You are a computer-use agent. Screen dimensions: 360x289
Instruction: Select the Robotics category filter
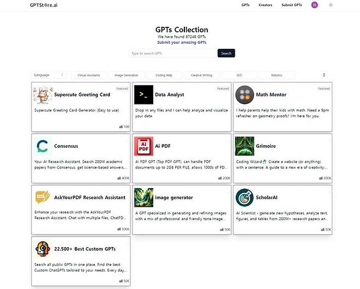[x=277, y=75]
